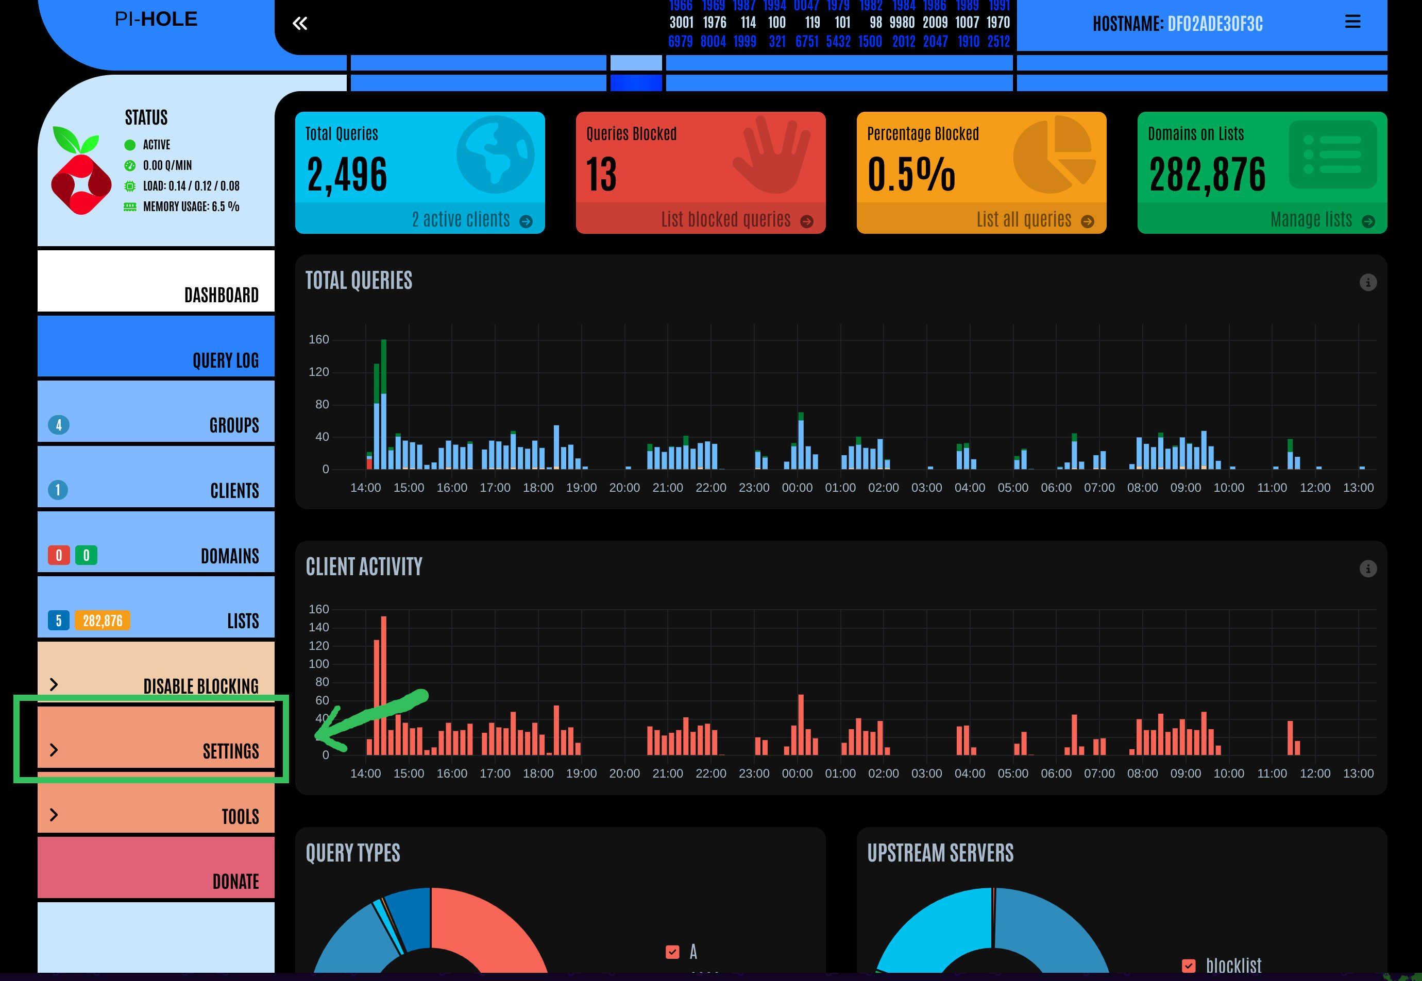Open Lists page in sidebar
Screen dimensions: 1422x981
coord(156,607)
